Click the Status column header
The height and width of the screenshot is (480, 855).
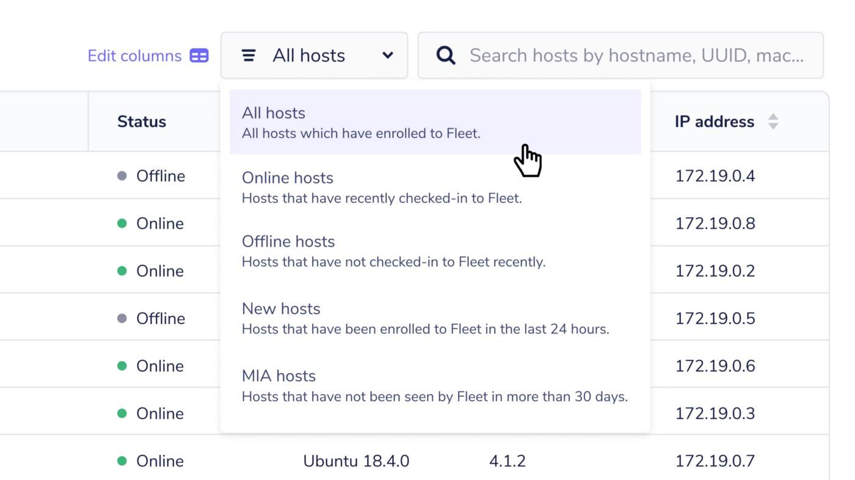[142, 121]
